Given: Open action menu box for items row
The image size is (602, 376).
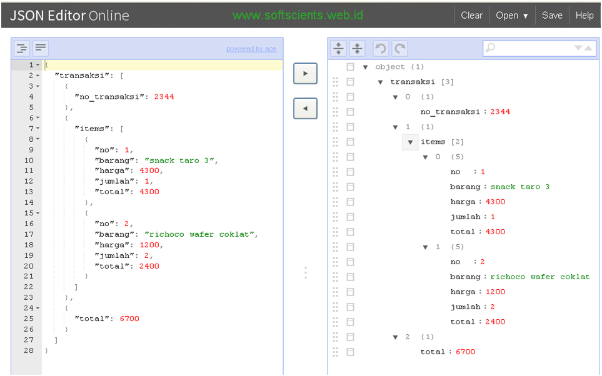Looking at the screenshot, I should click(350, 142).
